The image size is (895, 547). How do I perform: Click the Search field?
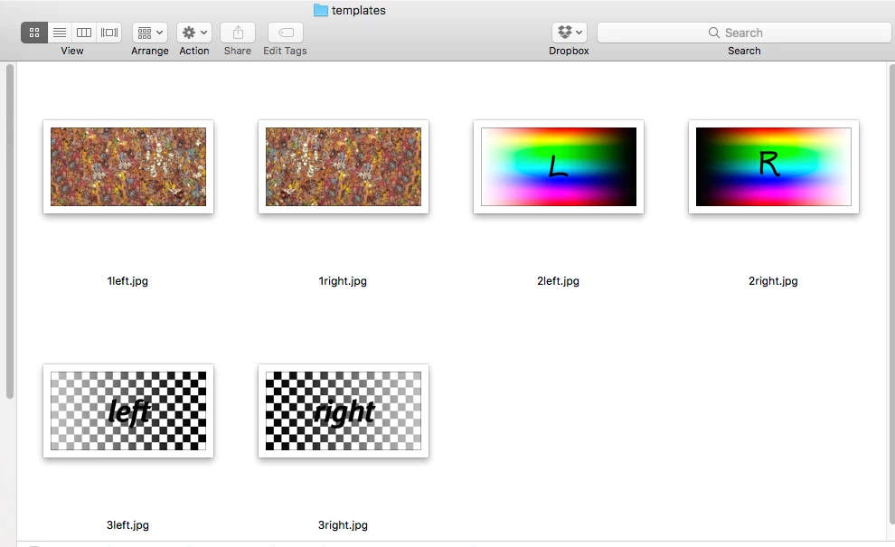[x=744, y=33]
